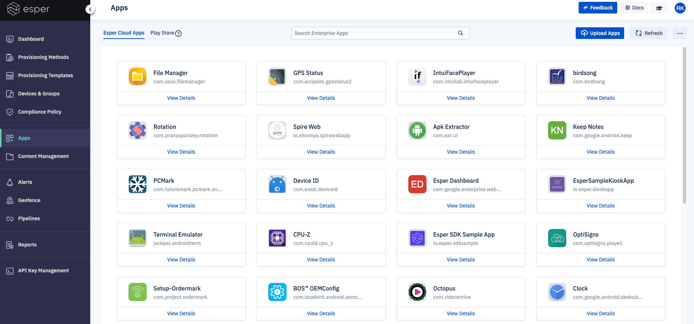Viewport: 694px width, 324px height.
Task: Click the API Key Management icon
Action: point(10,270)
